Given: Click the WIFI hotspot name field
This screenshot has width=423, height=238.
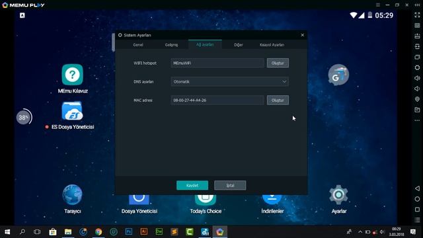Looking at the screenshot, I should point(217,63).
